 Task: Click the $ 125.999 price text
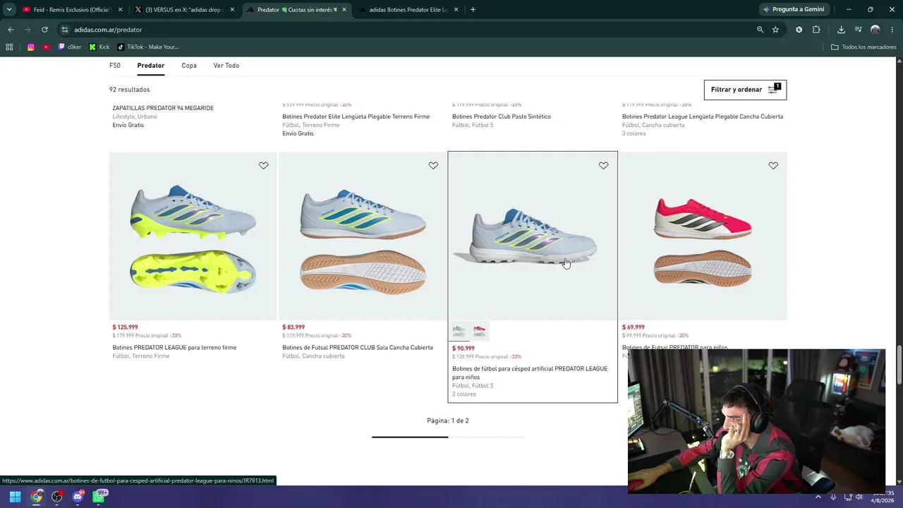(x=125, y=327)
